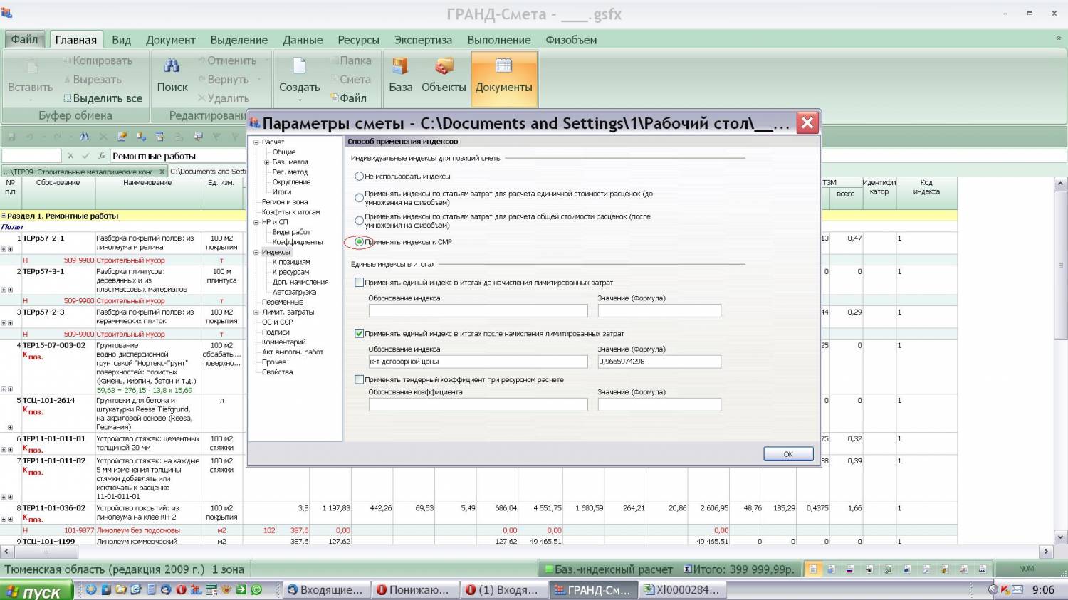Screen dimensions: 1068x600
Task: Click the Документы ribbon button
Action: pyautogui.click(x=503, y=73)
